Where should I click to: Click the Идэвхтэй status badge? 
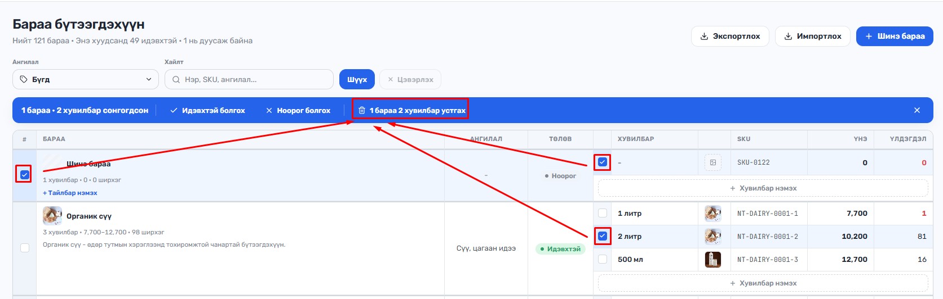coord(560,249)
